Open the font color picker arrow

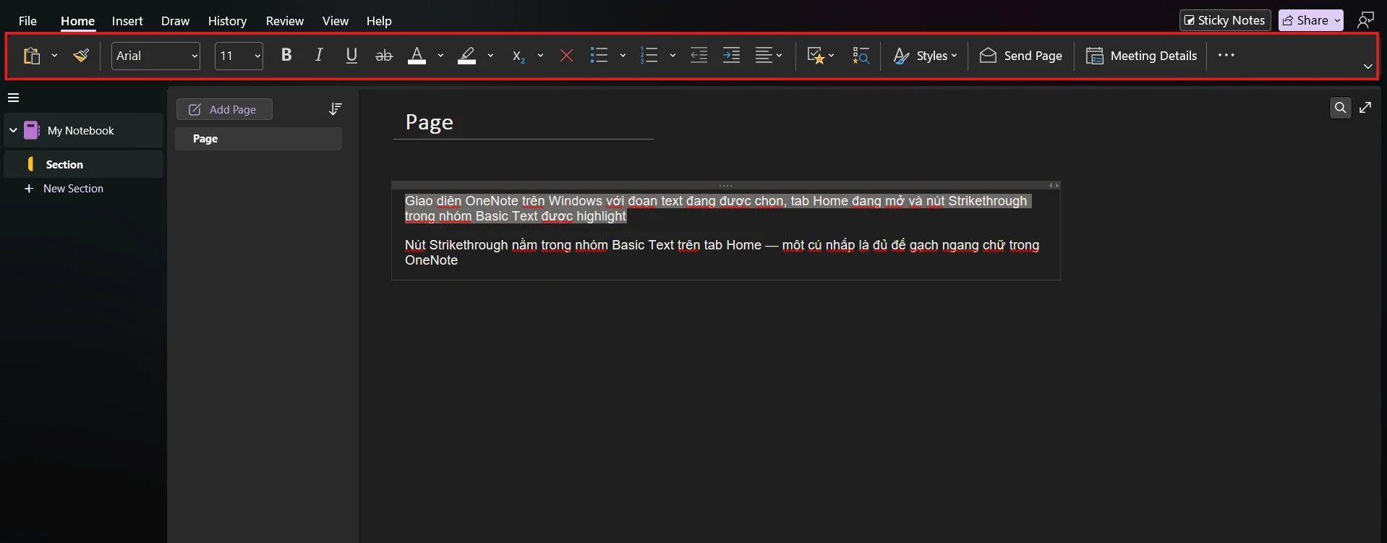[x=440, y=56]
